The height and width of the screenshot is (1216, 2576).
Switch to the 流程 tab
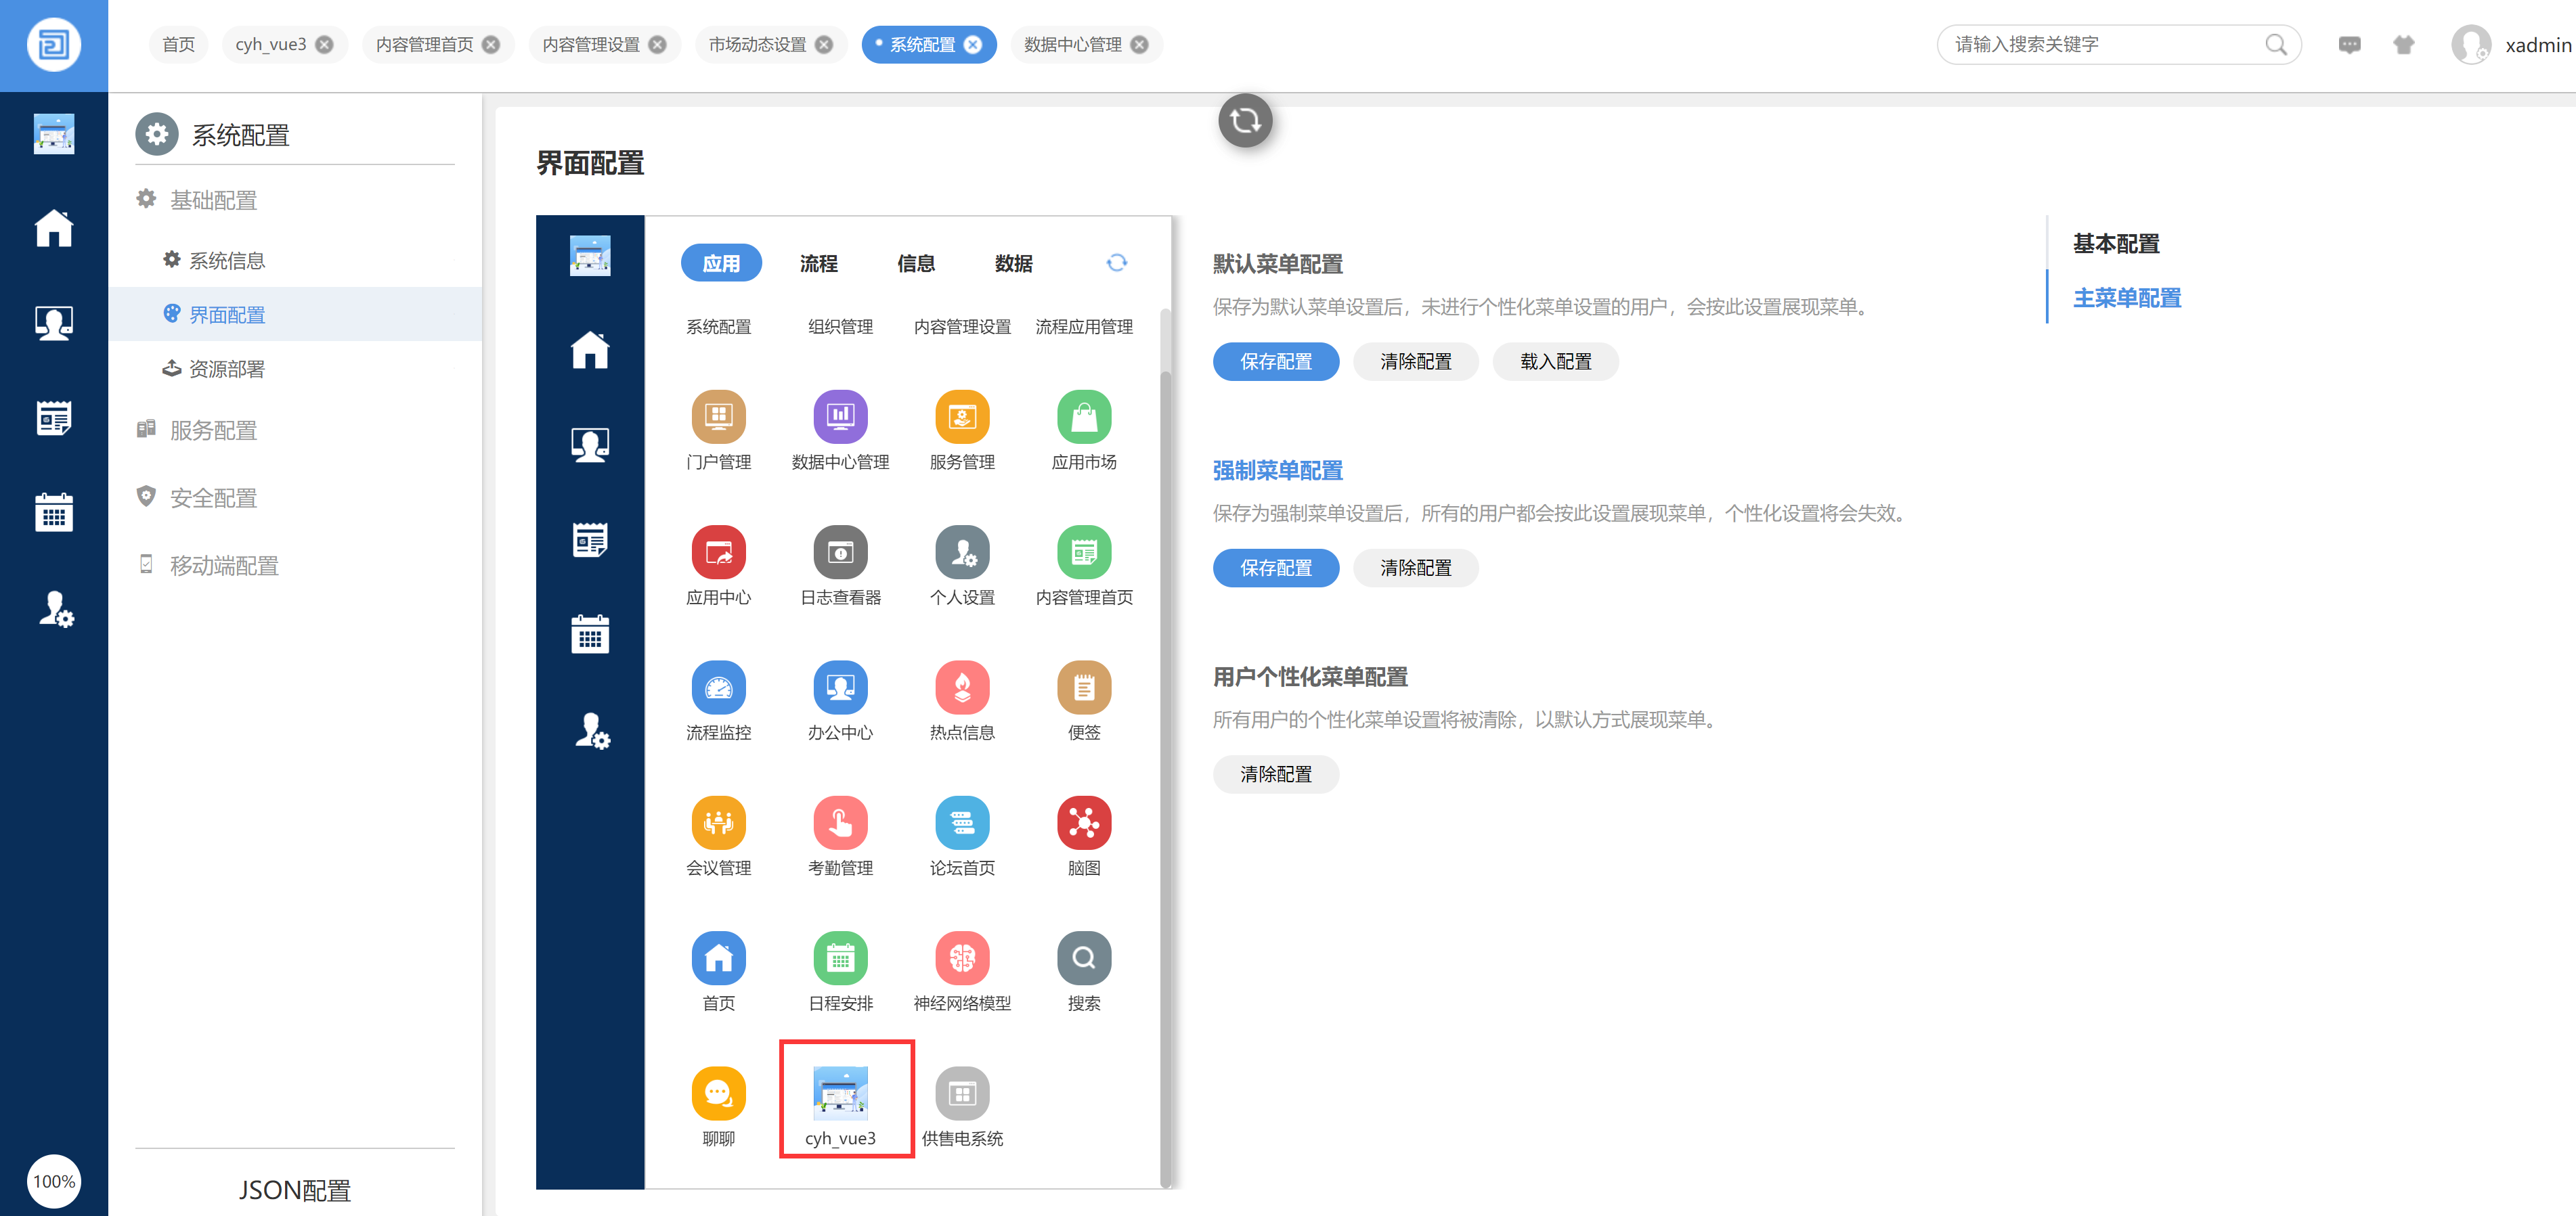(818, 263)
